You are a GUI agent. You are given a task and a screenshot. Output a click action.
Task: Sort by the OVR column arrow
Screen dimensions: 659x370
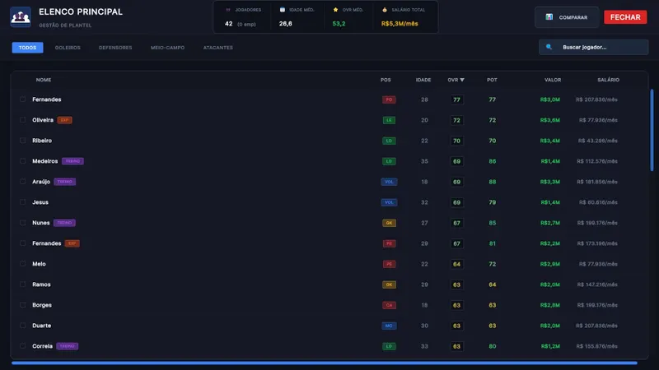point(462,80)
